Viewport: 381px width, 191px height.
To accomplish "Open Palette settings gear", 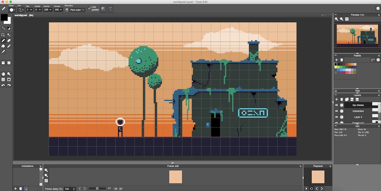I will point(378,60).
